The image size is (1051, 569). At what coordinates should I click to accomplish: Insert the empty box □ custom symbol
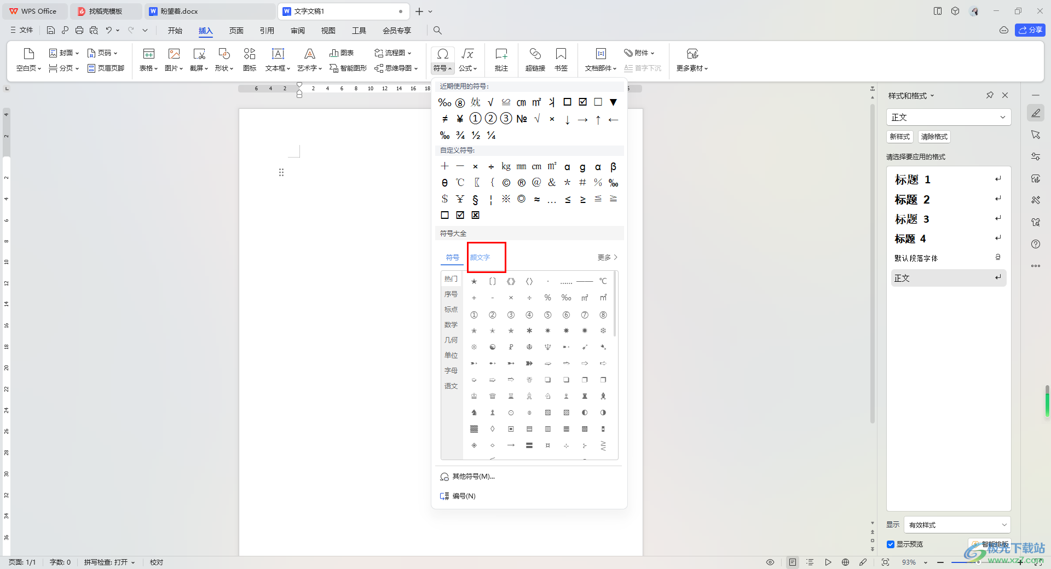point(444,215)
